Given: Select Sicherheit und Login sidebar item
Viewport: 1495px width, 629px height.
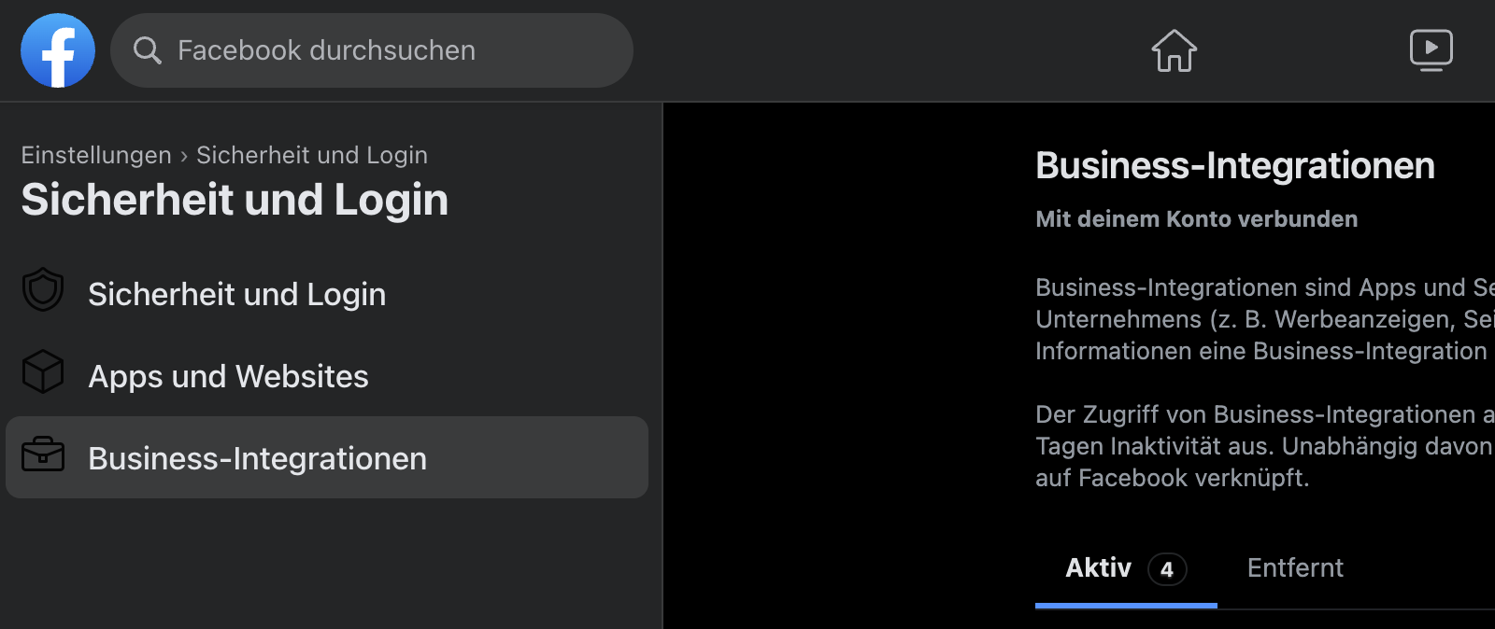Looking at the screenshot, I should [327, 294].
